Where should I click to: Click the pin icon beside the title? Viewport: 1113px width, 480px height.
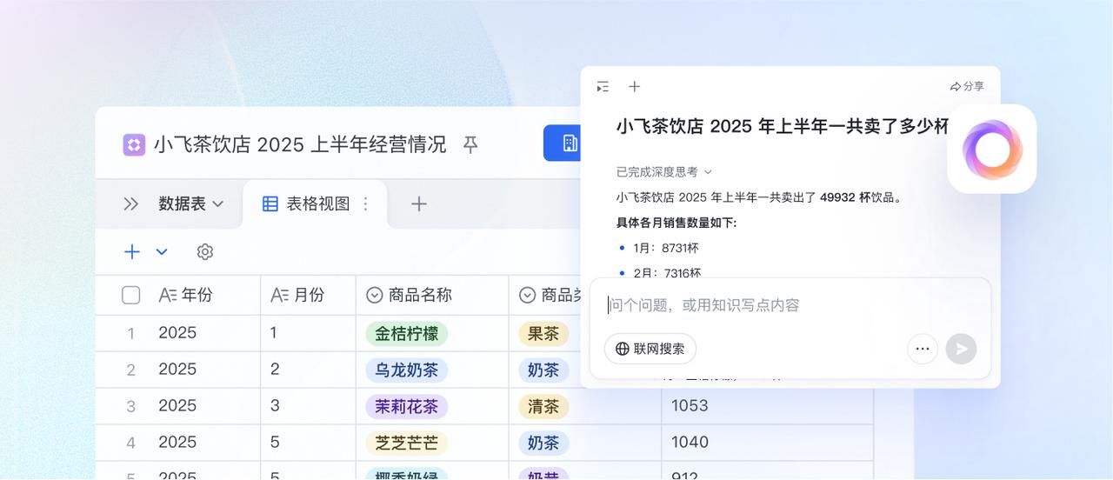[470, 144]
